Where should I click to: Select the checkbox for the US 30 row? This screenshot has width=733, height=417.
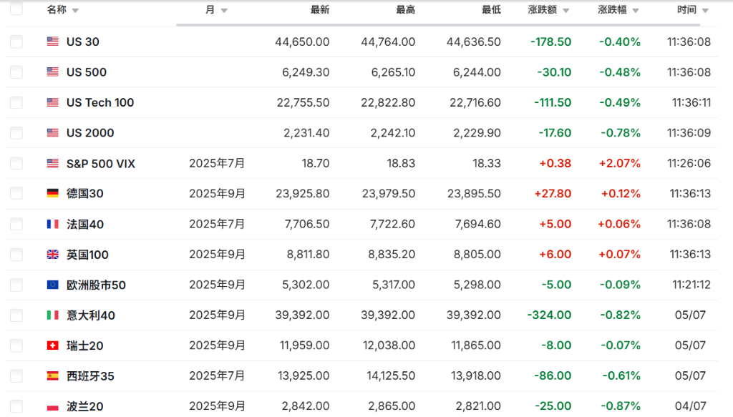(x=16, y=41)
